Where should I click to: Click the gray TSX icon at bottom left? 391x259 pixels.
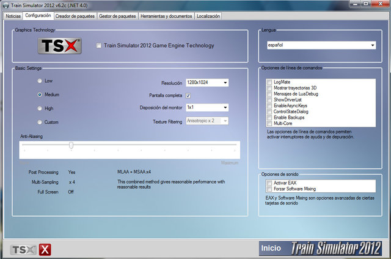(x=24, y=249)
